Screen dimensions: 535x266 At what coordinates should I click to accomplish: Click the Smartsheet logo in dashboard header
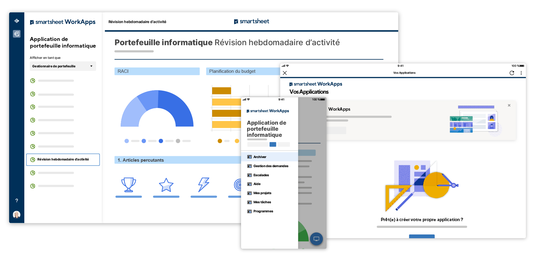coord(251,21)
